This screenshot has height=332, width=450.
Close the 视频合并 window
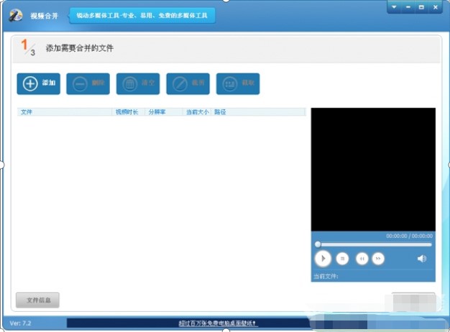[436, 7]
